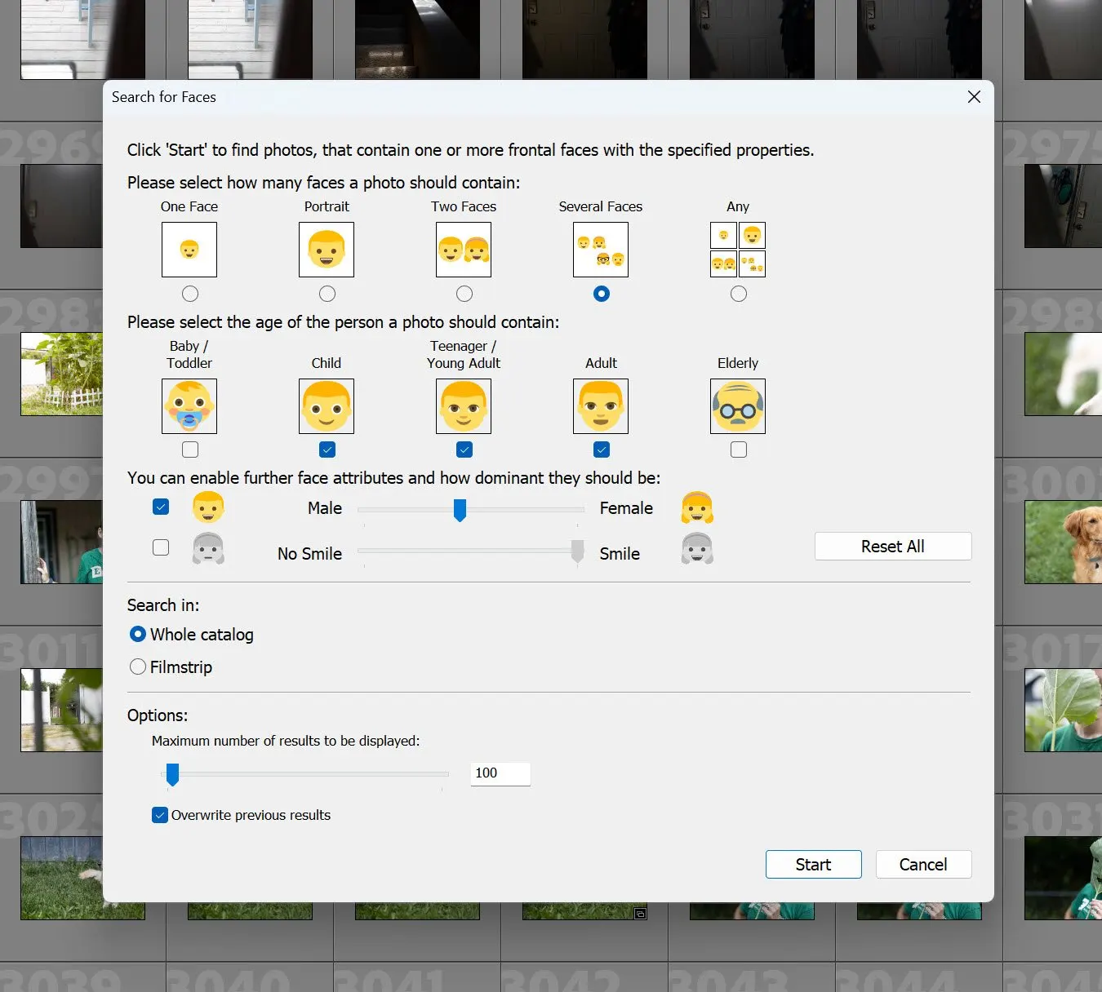Select the One Face emoji icon
Viewport: 1102px width, 992px height.
pyautogui.click(x=189, y=249)
